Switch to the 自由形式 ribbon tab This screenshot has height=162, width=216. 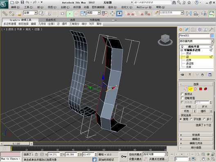[51, 20]
